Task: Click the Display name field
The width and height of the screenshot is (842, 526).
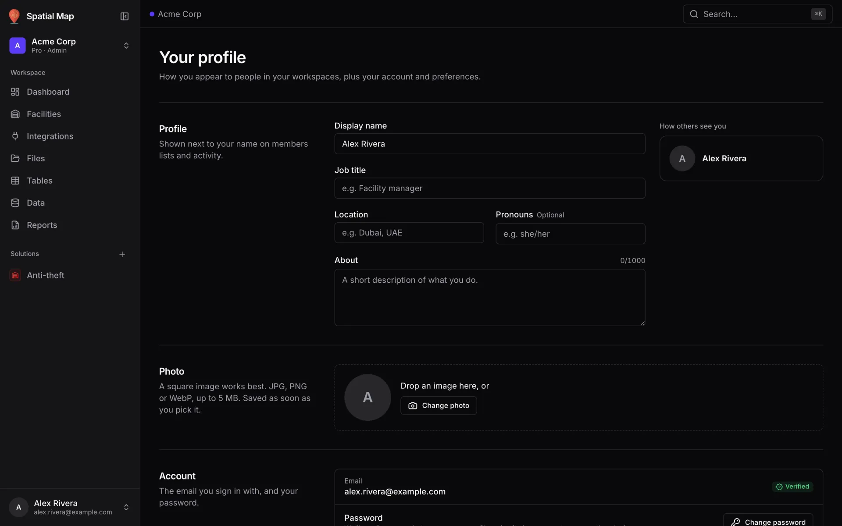Action: (x=489, y=144)
